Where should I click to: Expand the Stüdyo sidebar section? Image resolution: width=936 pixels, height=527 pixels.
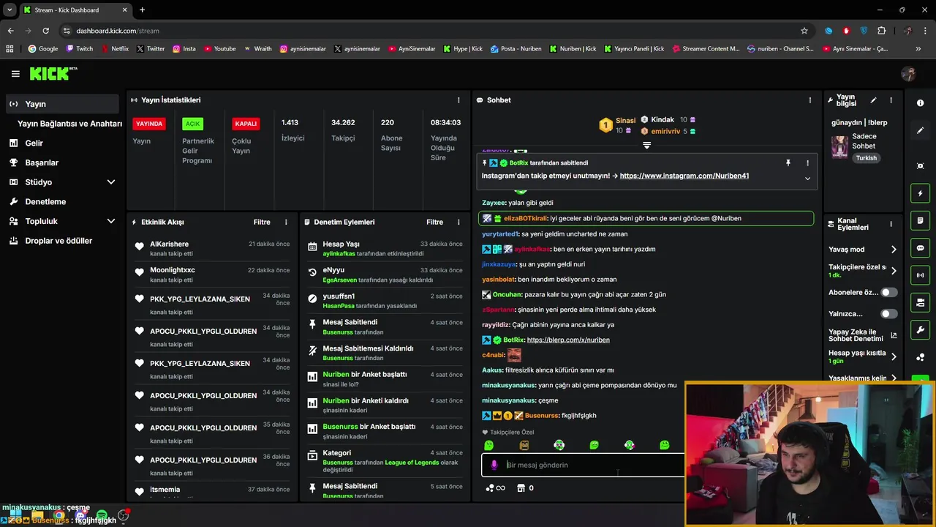(x=111, y=182)
